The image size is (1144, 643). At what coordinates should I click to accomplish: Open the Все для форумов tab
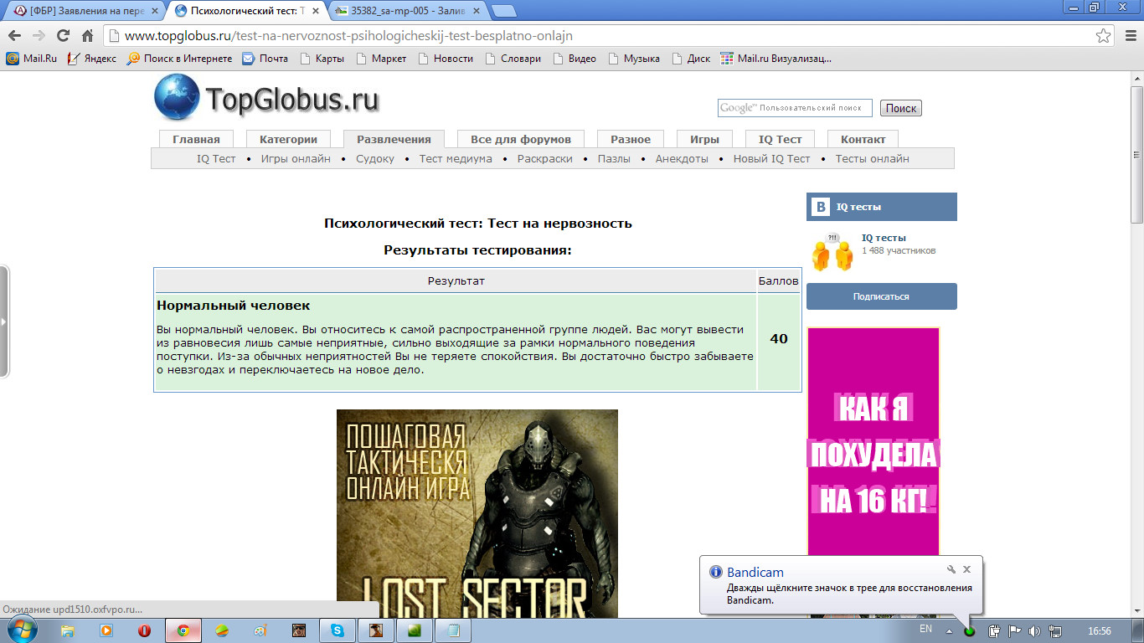pos(521,139)
